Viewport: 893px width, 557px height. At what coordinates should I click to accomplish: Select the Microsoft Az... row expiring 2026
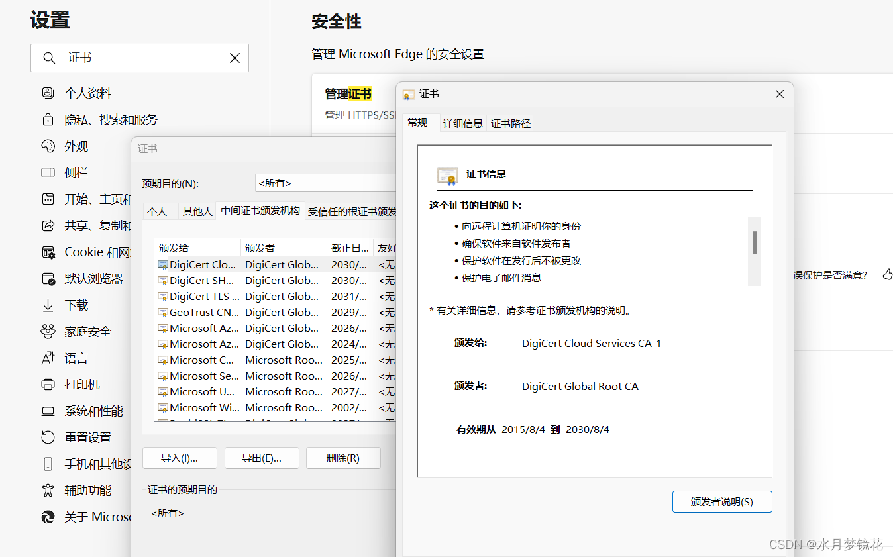(275, 329)
